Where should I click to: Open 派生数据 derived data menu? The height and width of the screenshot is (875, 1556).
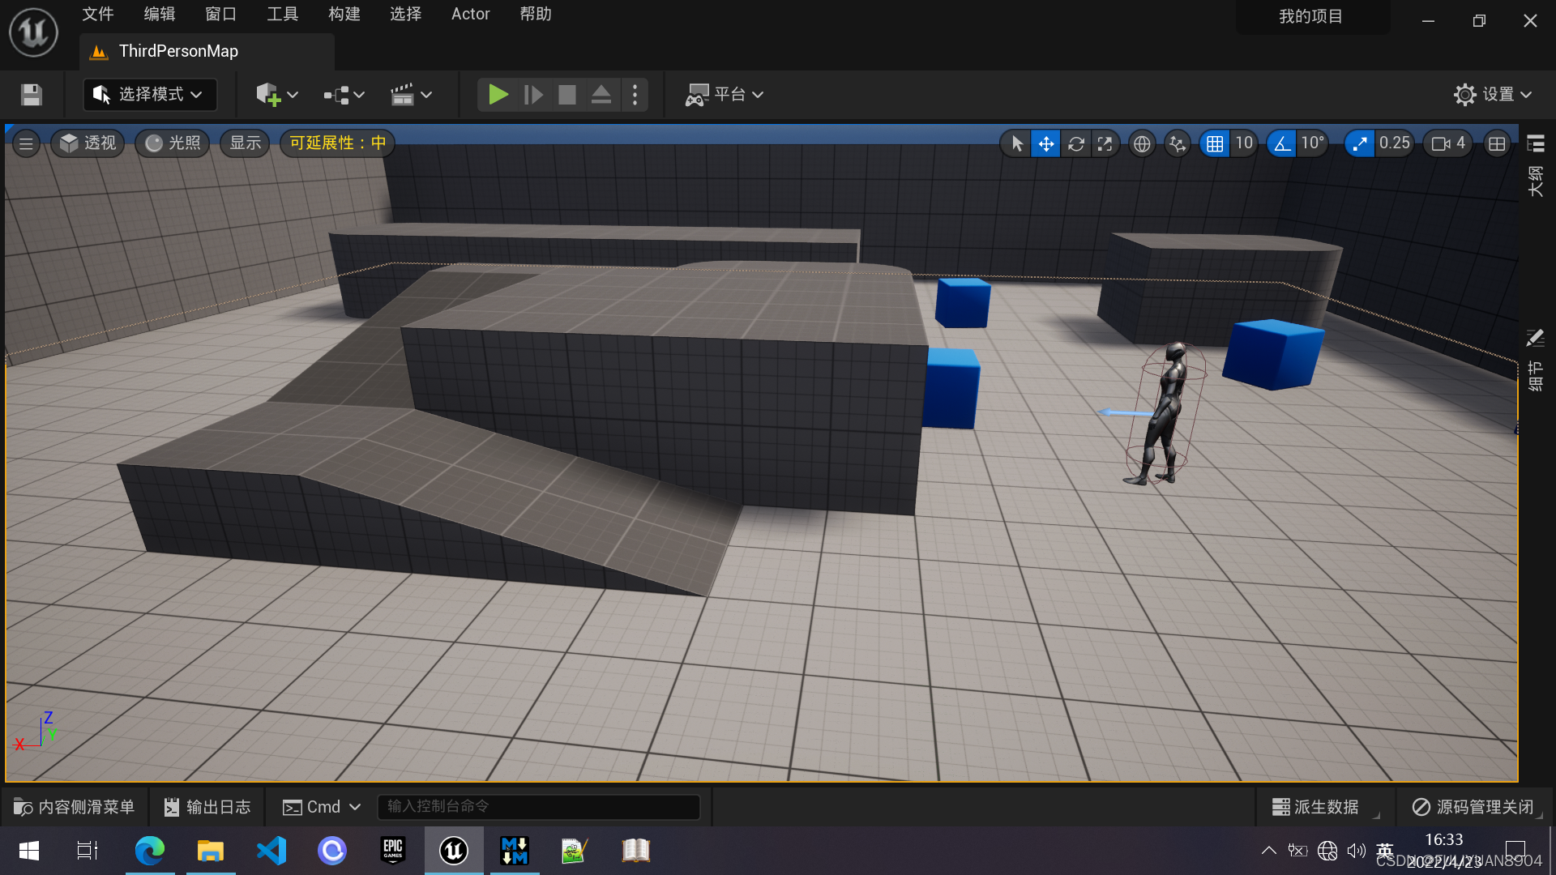tap(1315, 807)
